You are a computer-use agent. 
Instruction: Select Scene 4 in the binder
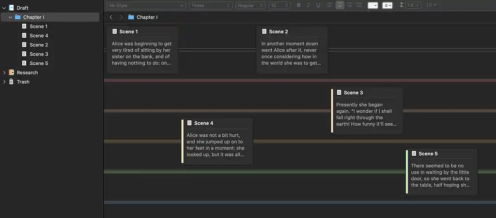[x=39, y=36]
